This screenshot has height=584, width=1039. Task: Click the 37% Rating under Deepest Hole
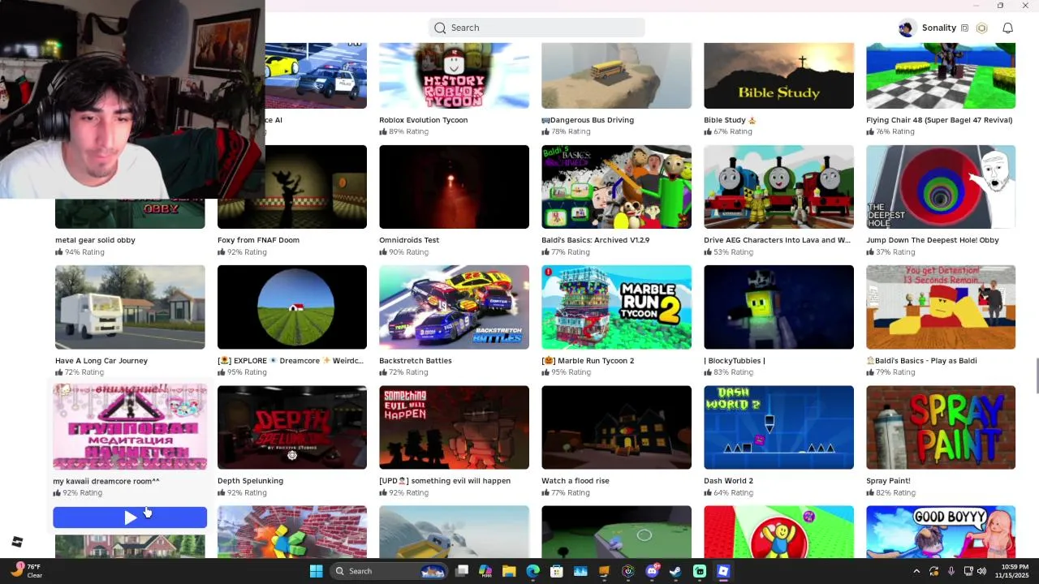coord(890,252)
